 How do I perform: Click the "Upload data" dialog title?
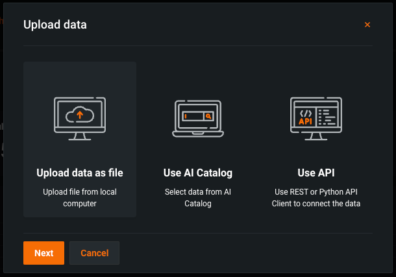coord(55,25)
